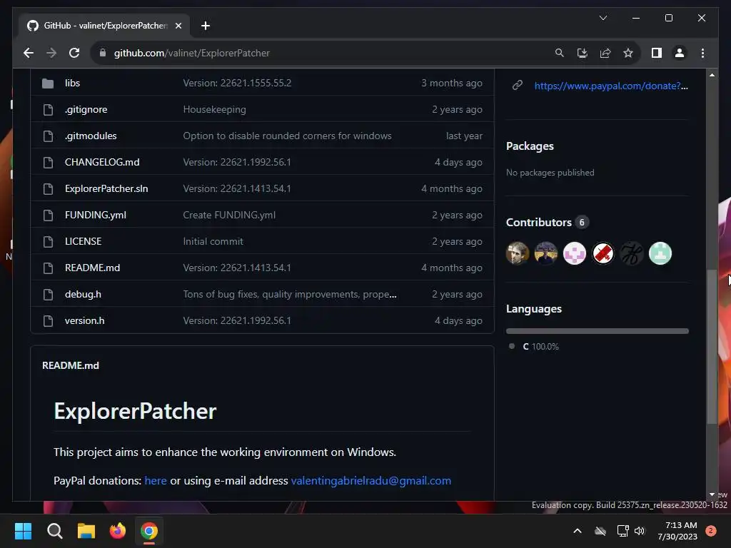Click the file icon beside debug.h

click(x=48, y=295)
